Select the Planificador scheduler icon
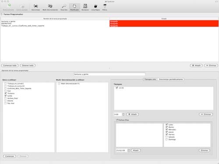Image resolution: width=219 pixels, height=164 pixels. point(74,7)
